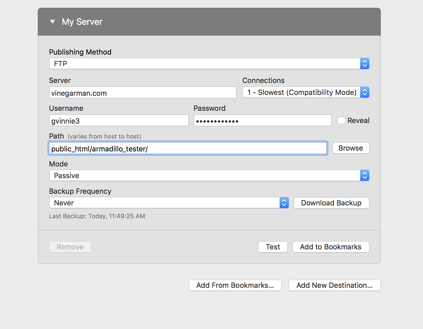The width and height of the screenshot is (423, 329).
Task: Click the Publishing Method stepper arrows
Action: (365, 64)
